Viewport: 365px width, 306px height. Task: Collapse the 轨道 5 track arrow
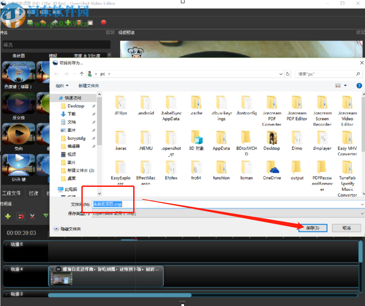coord(6,245)
